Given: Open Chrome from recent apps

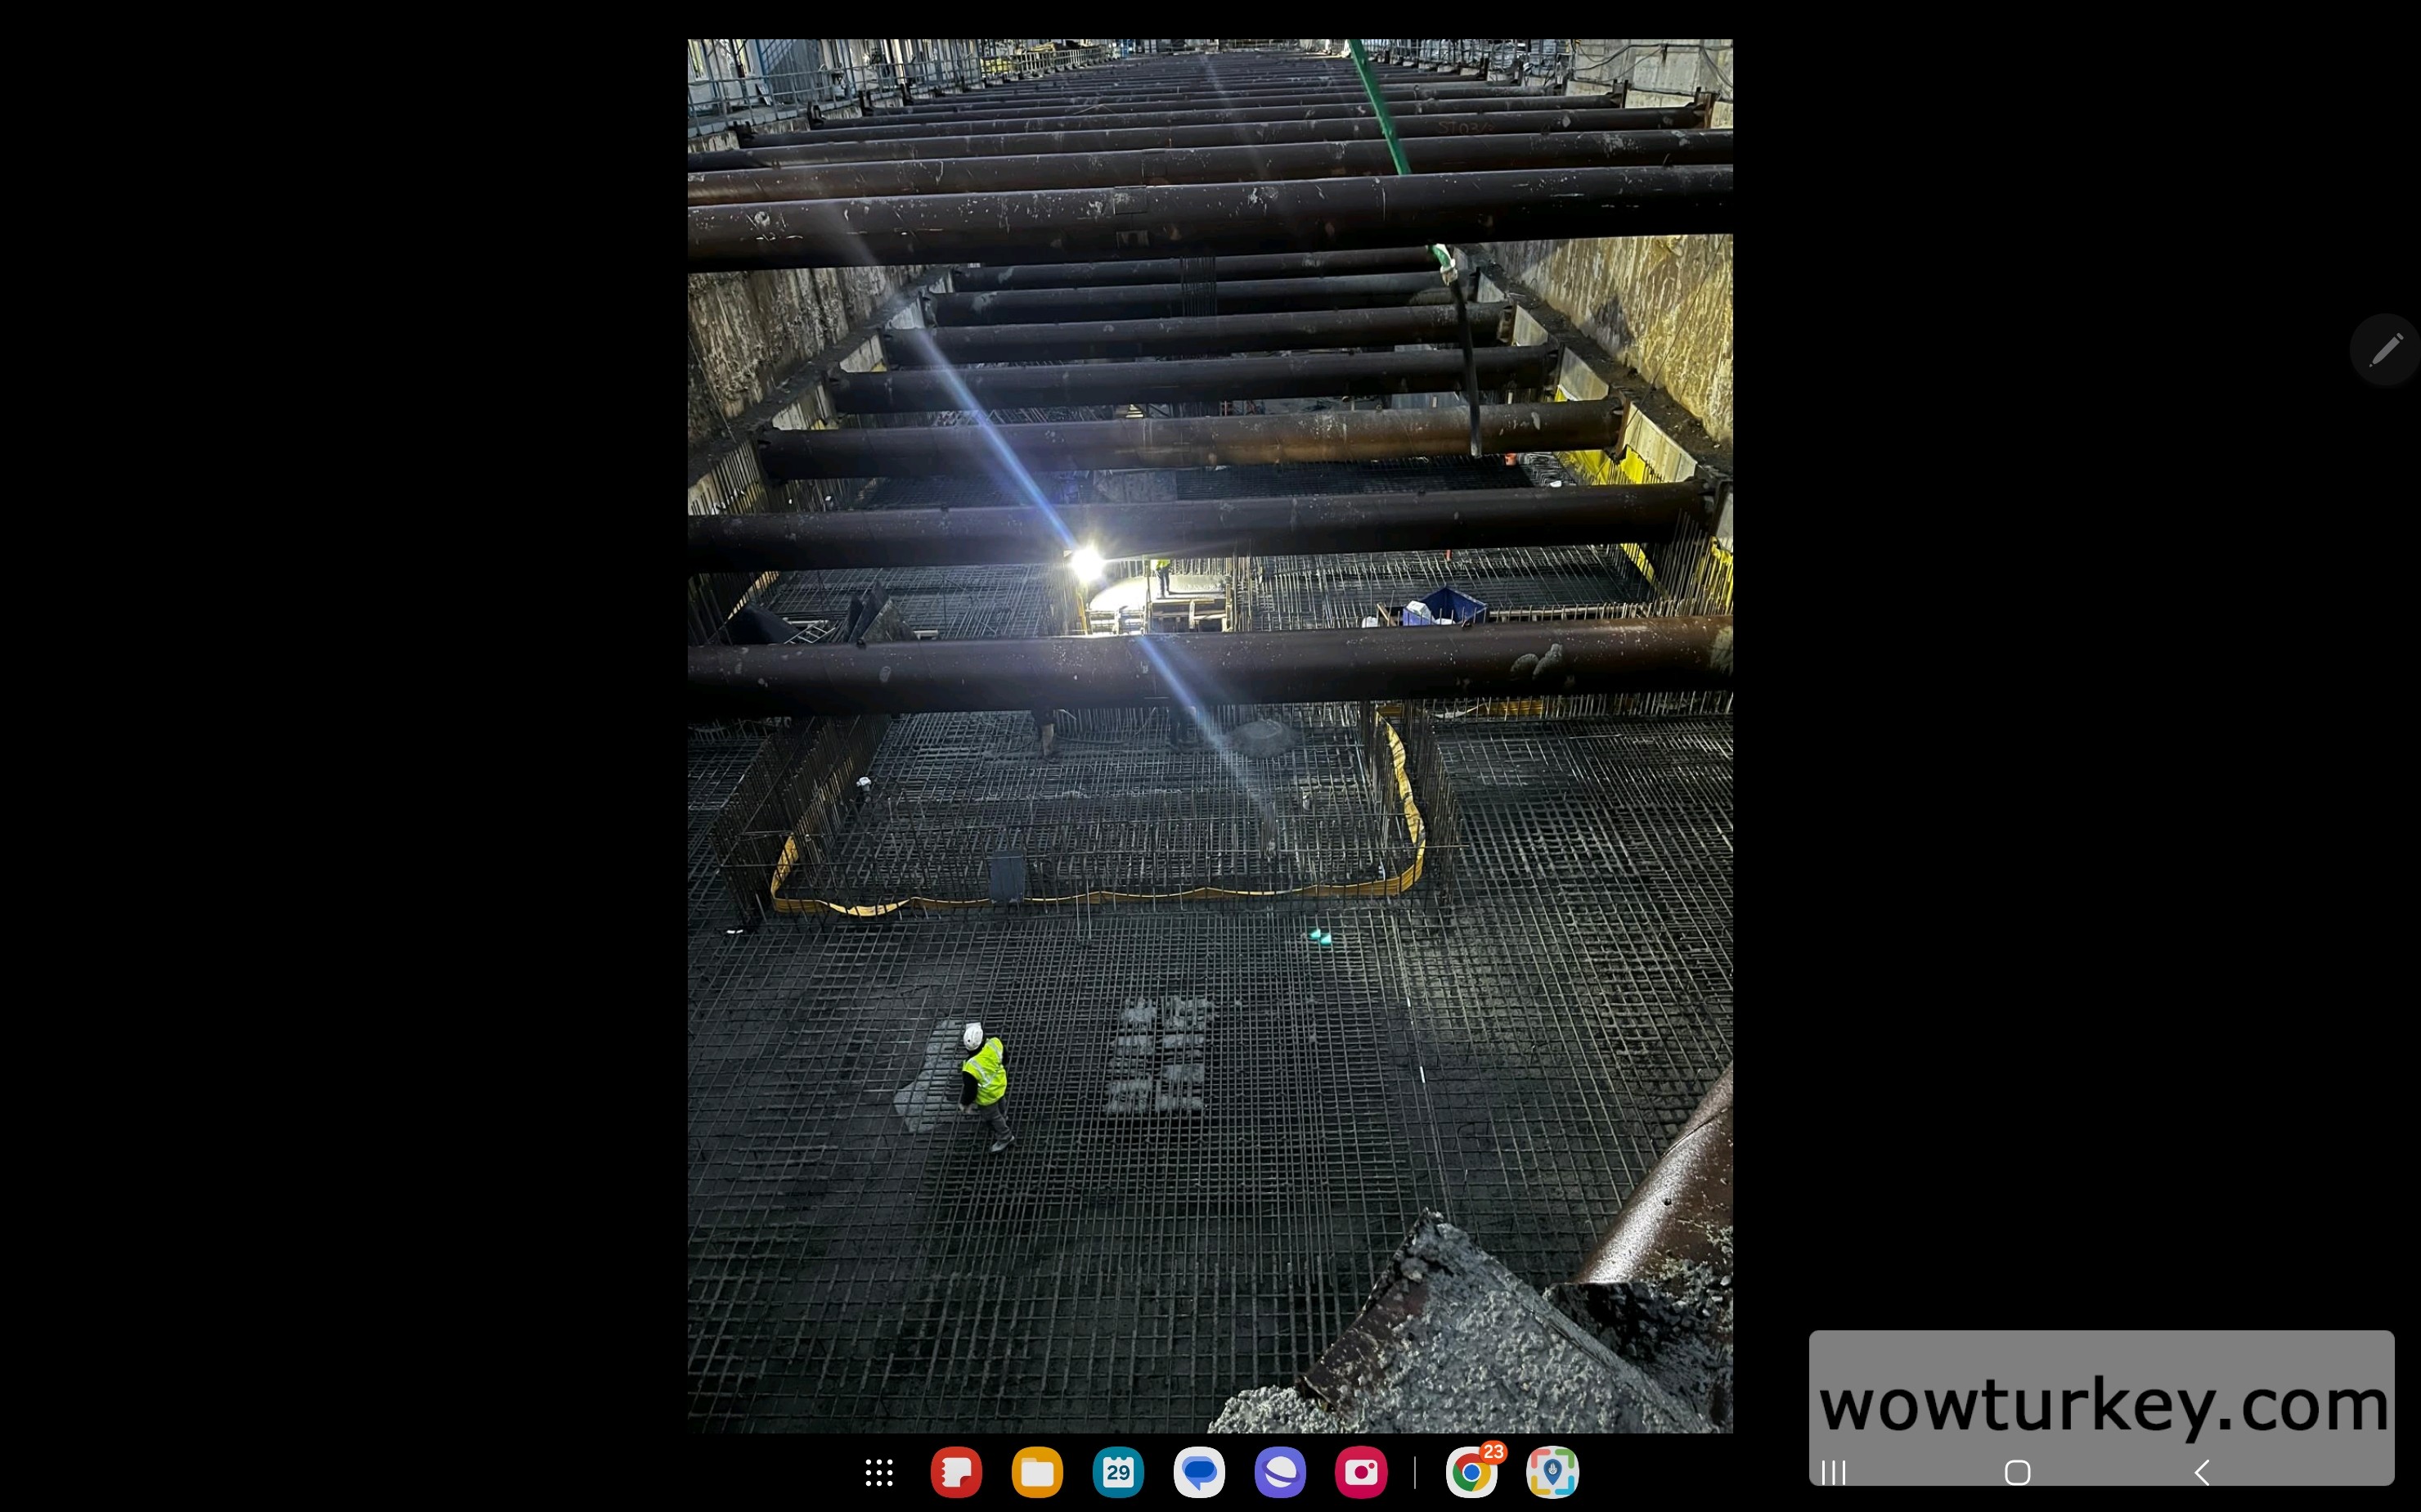Looking at the screenshot, I should point(1470,1473).
